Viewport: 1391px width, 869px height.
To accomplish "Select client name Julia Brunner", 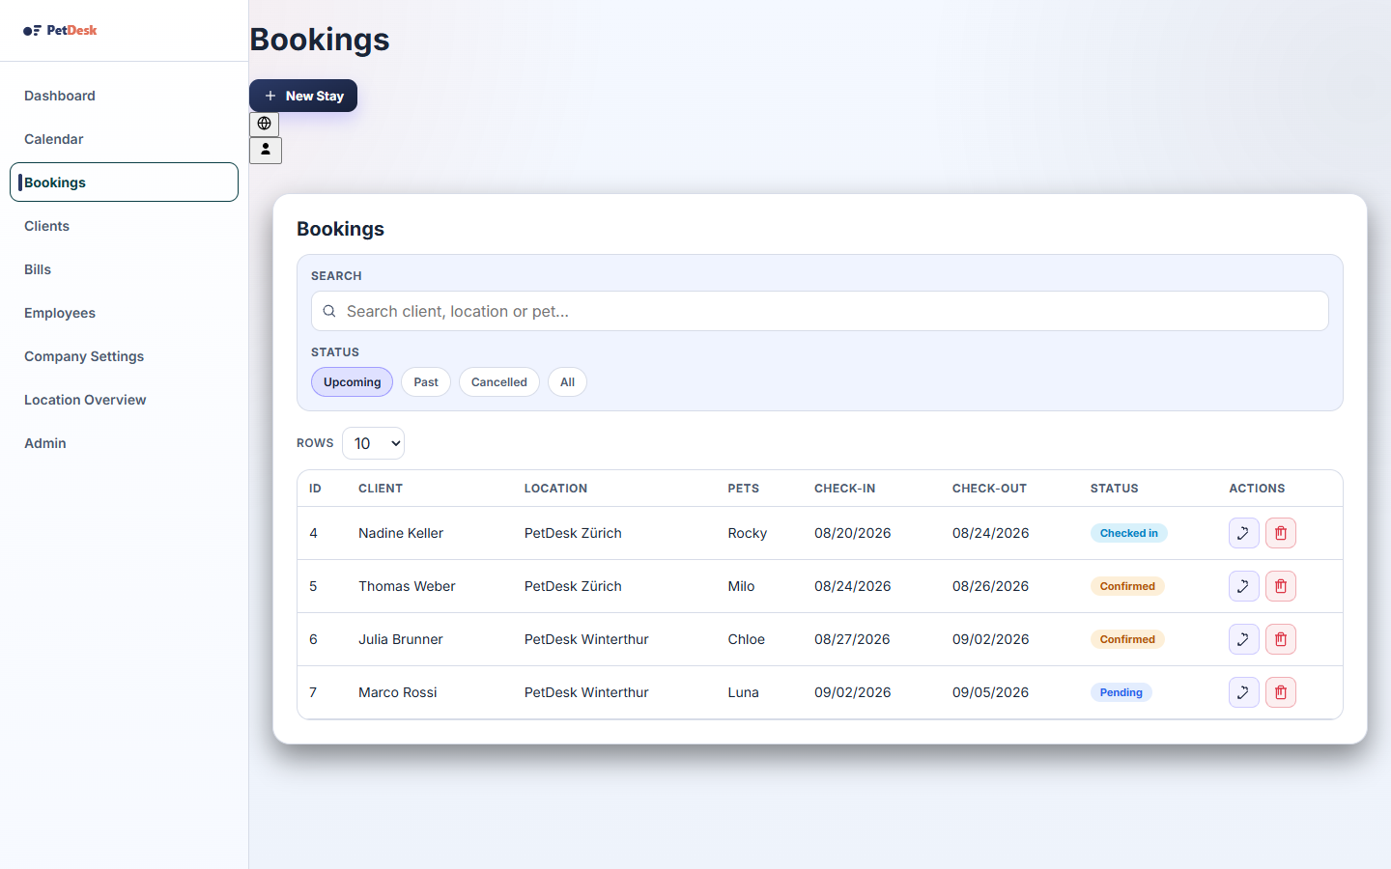I will click(400, 639).
